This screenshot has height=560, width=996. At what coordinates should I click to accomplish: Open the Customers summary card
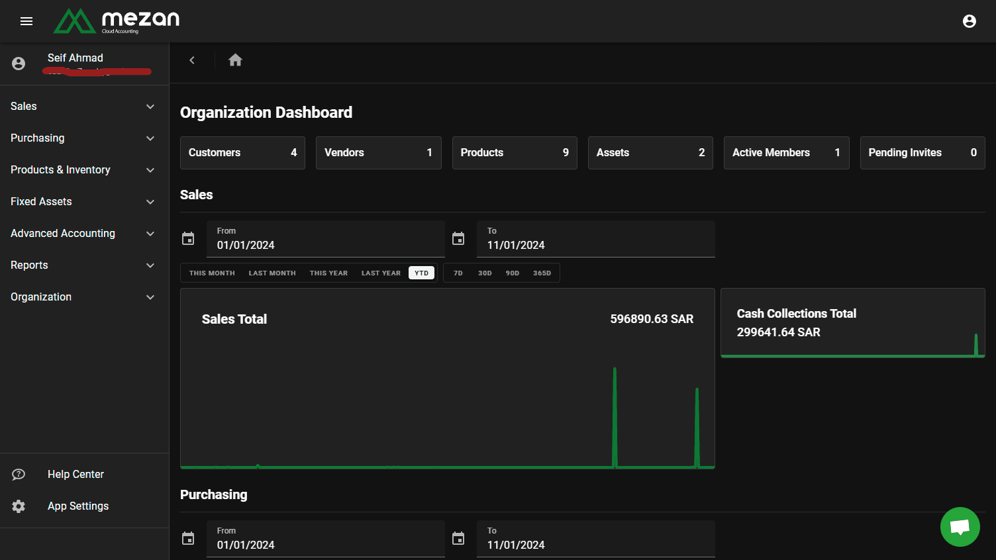242,153
